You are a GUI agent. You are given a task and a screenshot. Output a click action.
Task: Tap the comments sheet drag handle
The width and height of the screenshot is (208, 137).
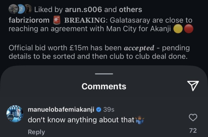(x=104, y=74)
